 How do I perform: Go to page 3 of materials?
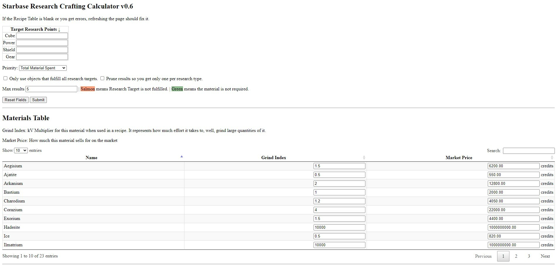[529, 256]
